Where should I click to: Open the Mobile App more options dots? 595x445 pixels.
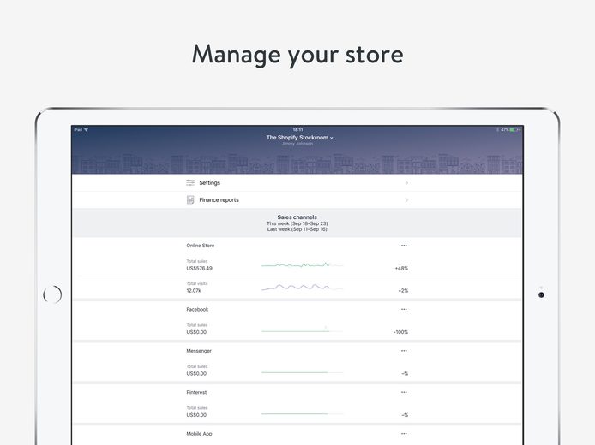[x=404, y=434]
